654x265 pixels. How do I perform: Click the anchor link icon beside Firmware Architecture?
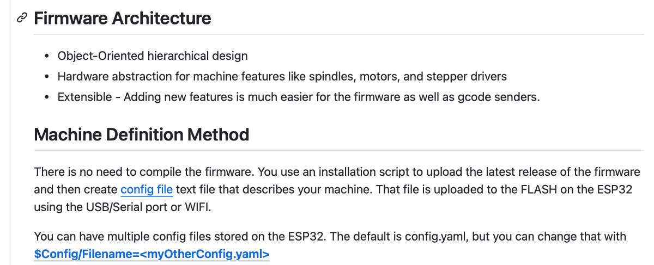point(22,18)
